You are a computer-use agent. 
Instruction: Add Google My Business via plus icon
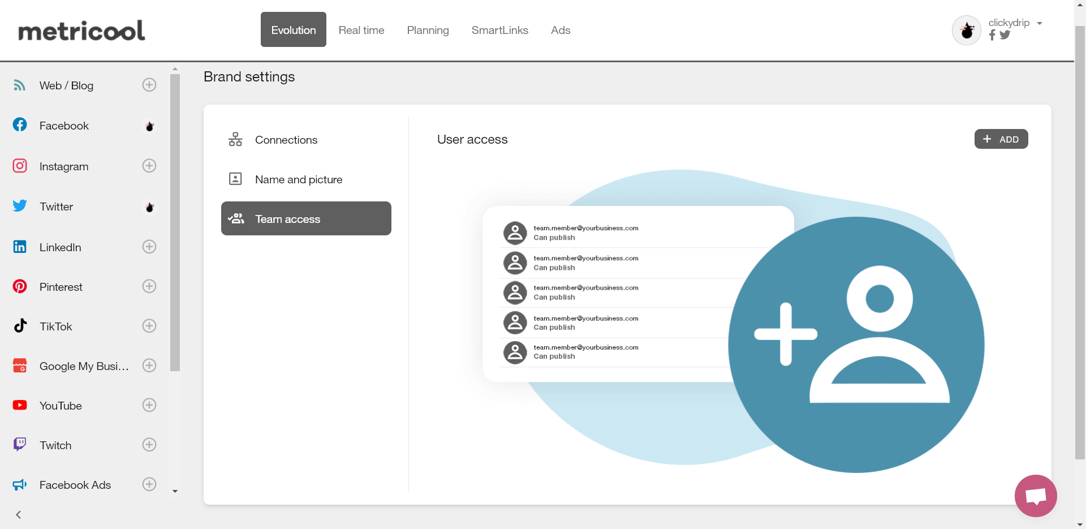pyautogui.click(x=149, y=365)
